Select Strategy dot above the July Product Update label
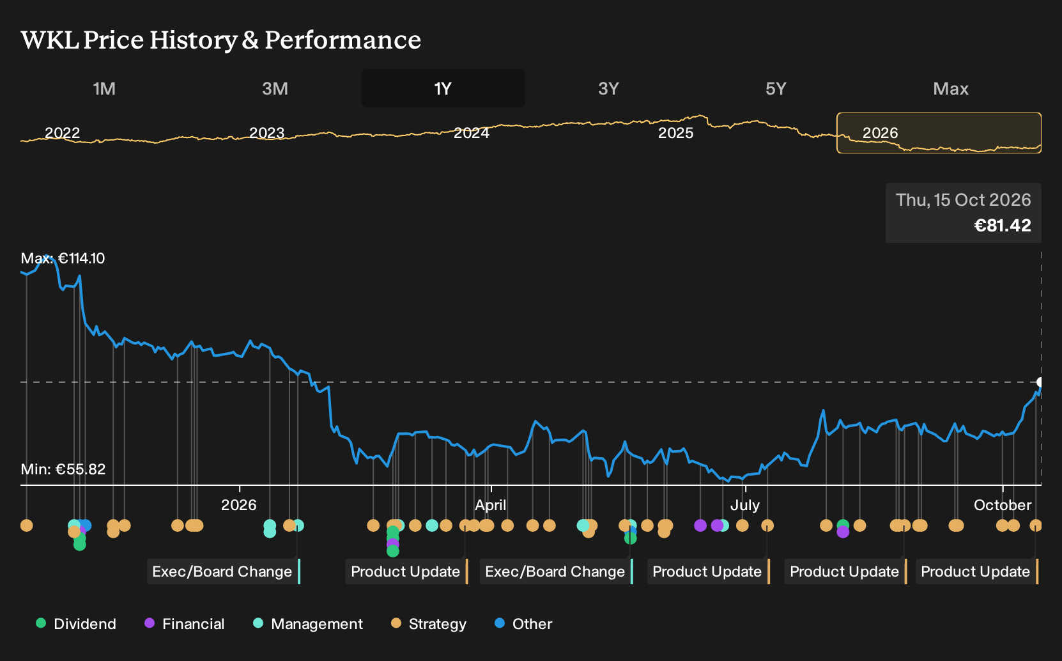The image size is (1062, 661). [x=767, y=525]
